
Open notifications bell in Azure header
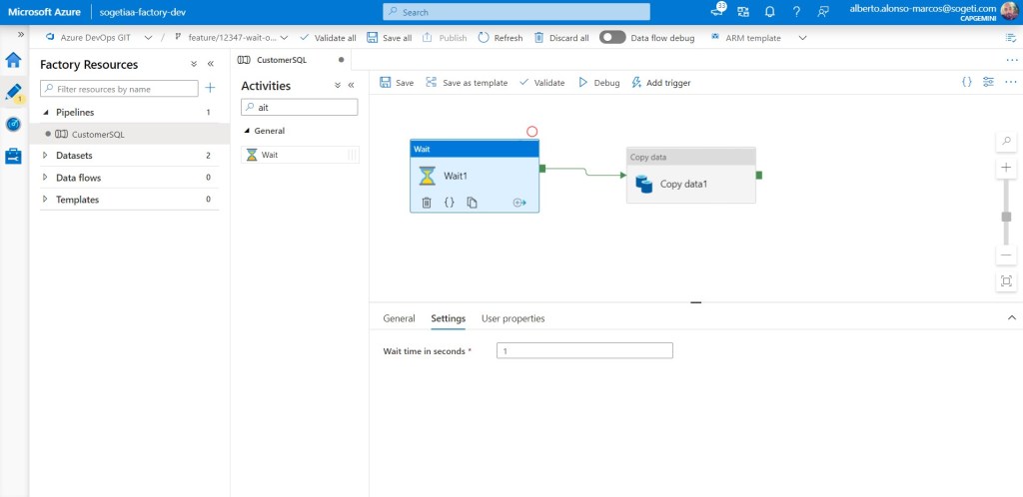(x=769, y=12)
